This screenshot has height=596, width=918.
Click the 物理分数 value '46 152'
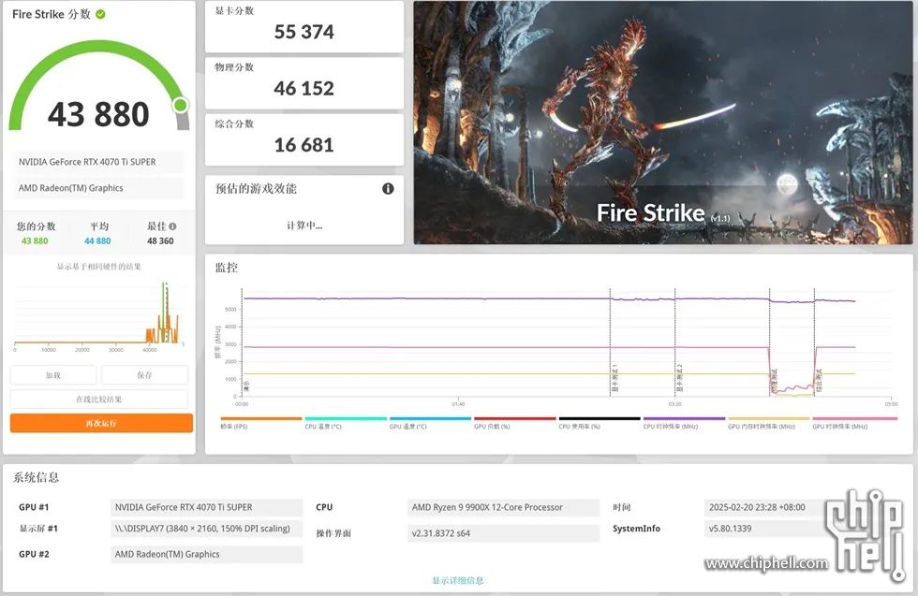click(304, 88)
